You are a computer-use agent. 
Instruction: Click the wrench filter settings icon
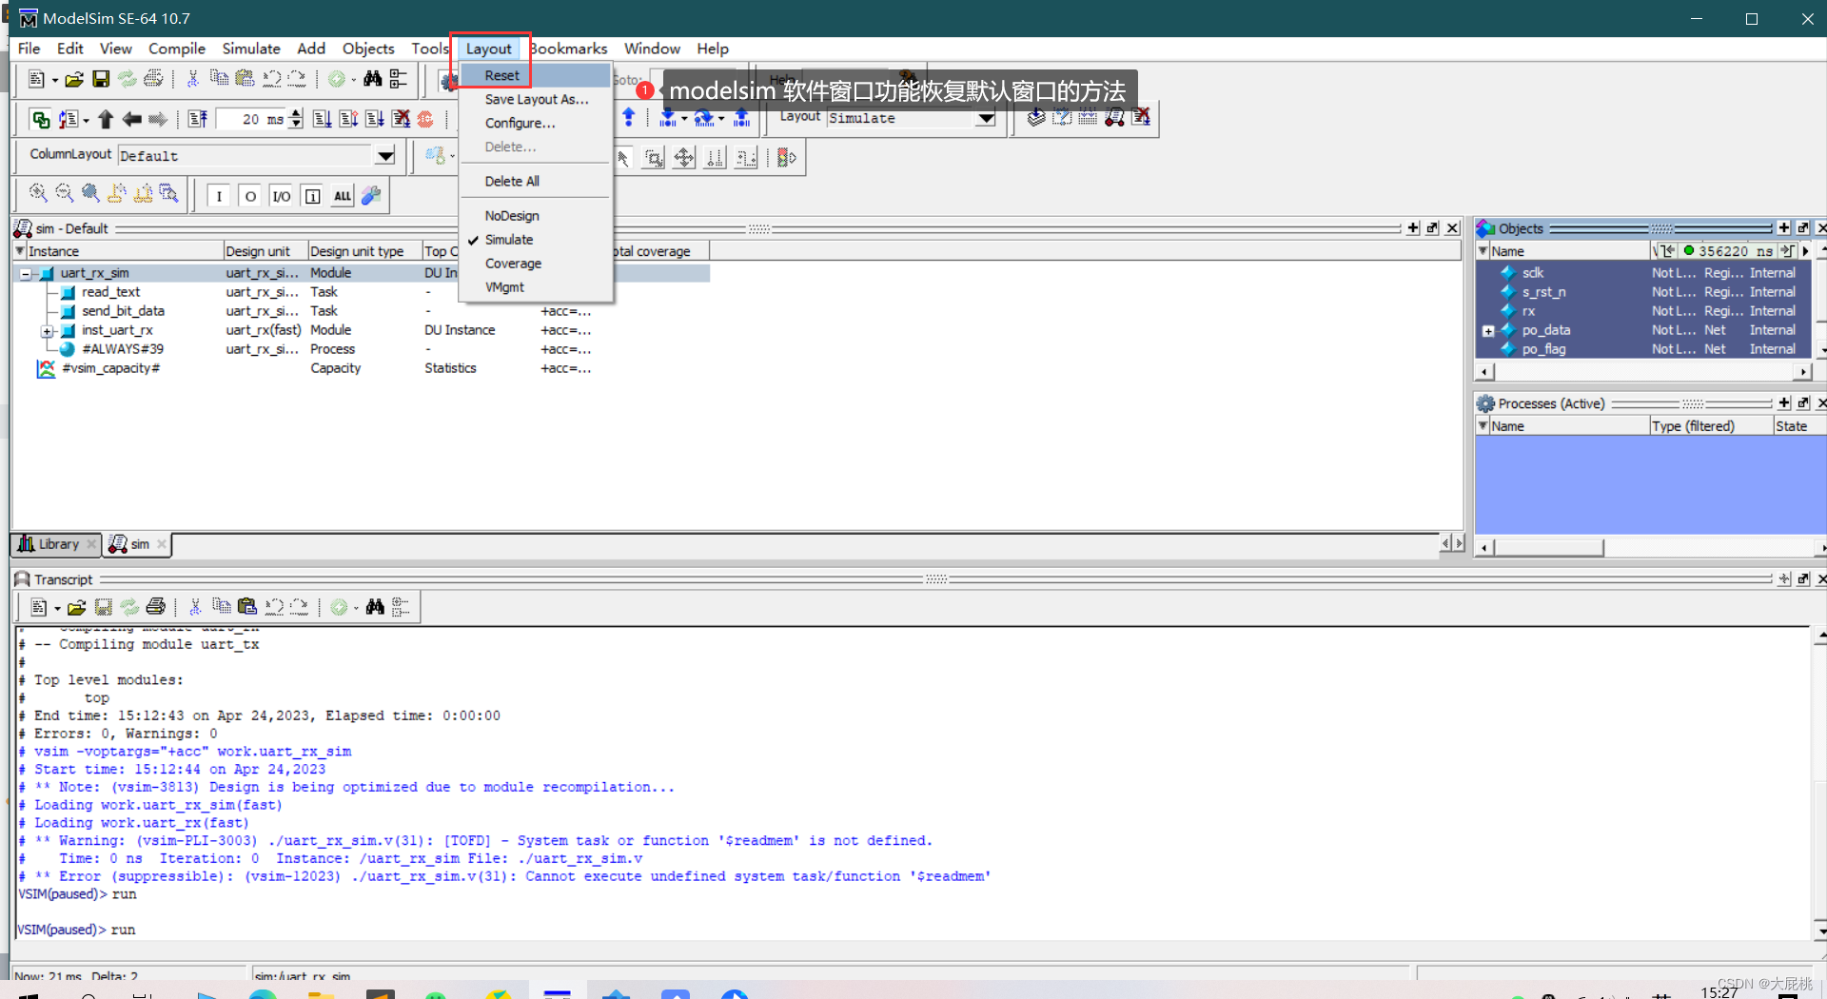click(x=371, y=196)
